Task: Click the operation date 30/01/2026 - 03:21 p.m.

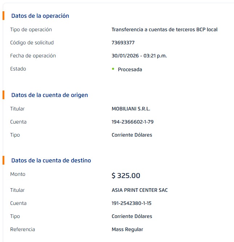Action: [x=139, y=56]
